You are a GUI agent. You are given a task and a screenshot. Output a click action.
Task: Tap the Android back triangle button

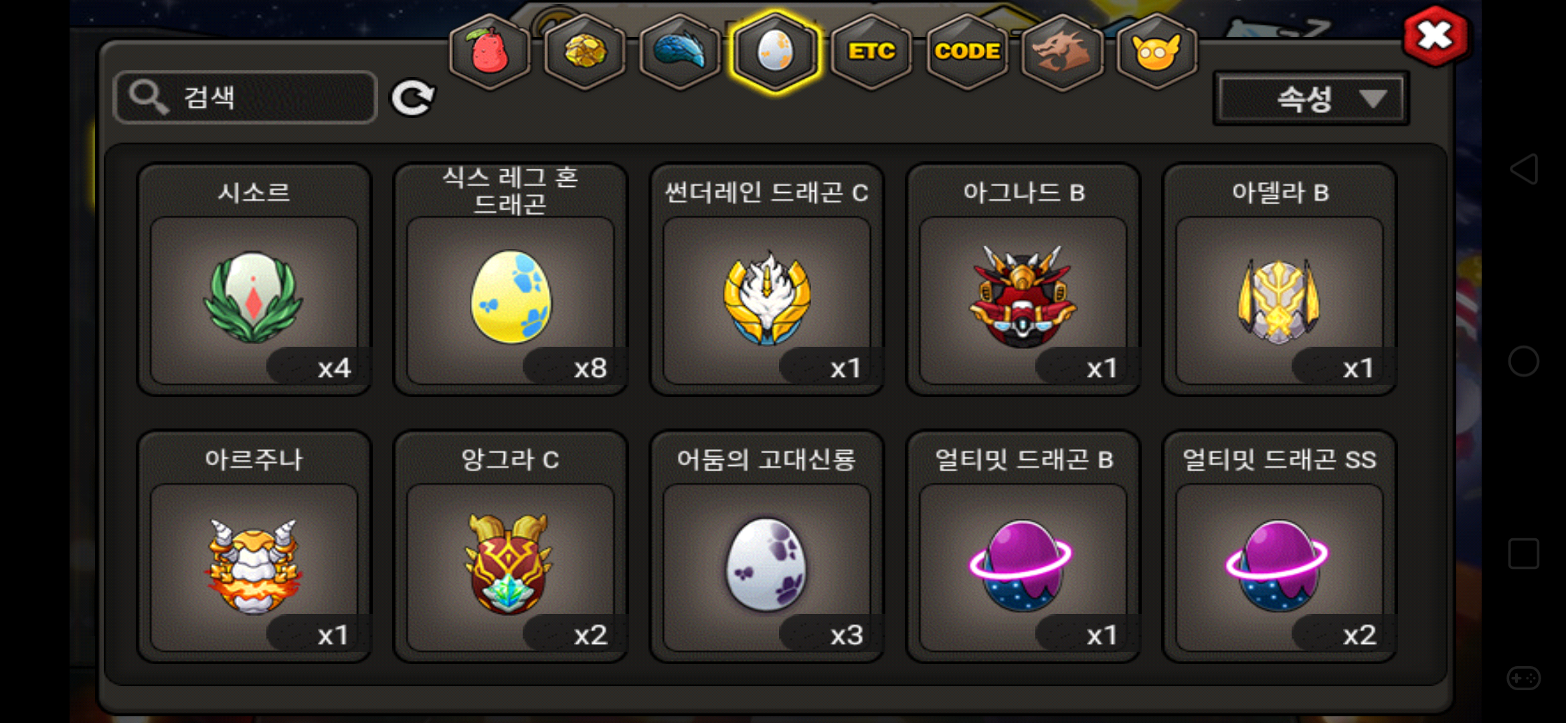[x=1524, y=169]
